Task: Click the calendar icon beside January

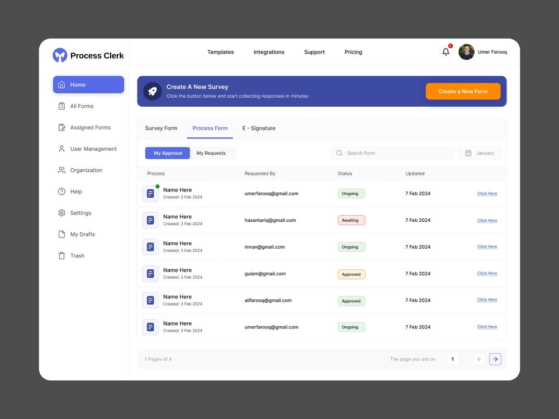Action: pos(468,153)
